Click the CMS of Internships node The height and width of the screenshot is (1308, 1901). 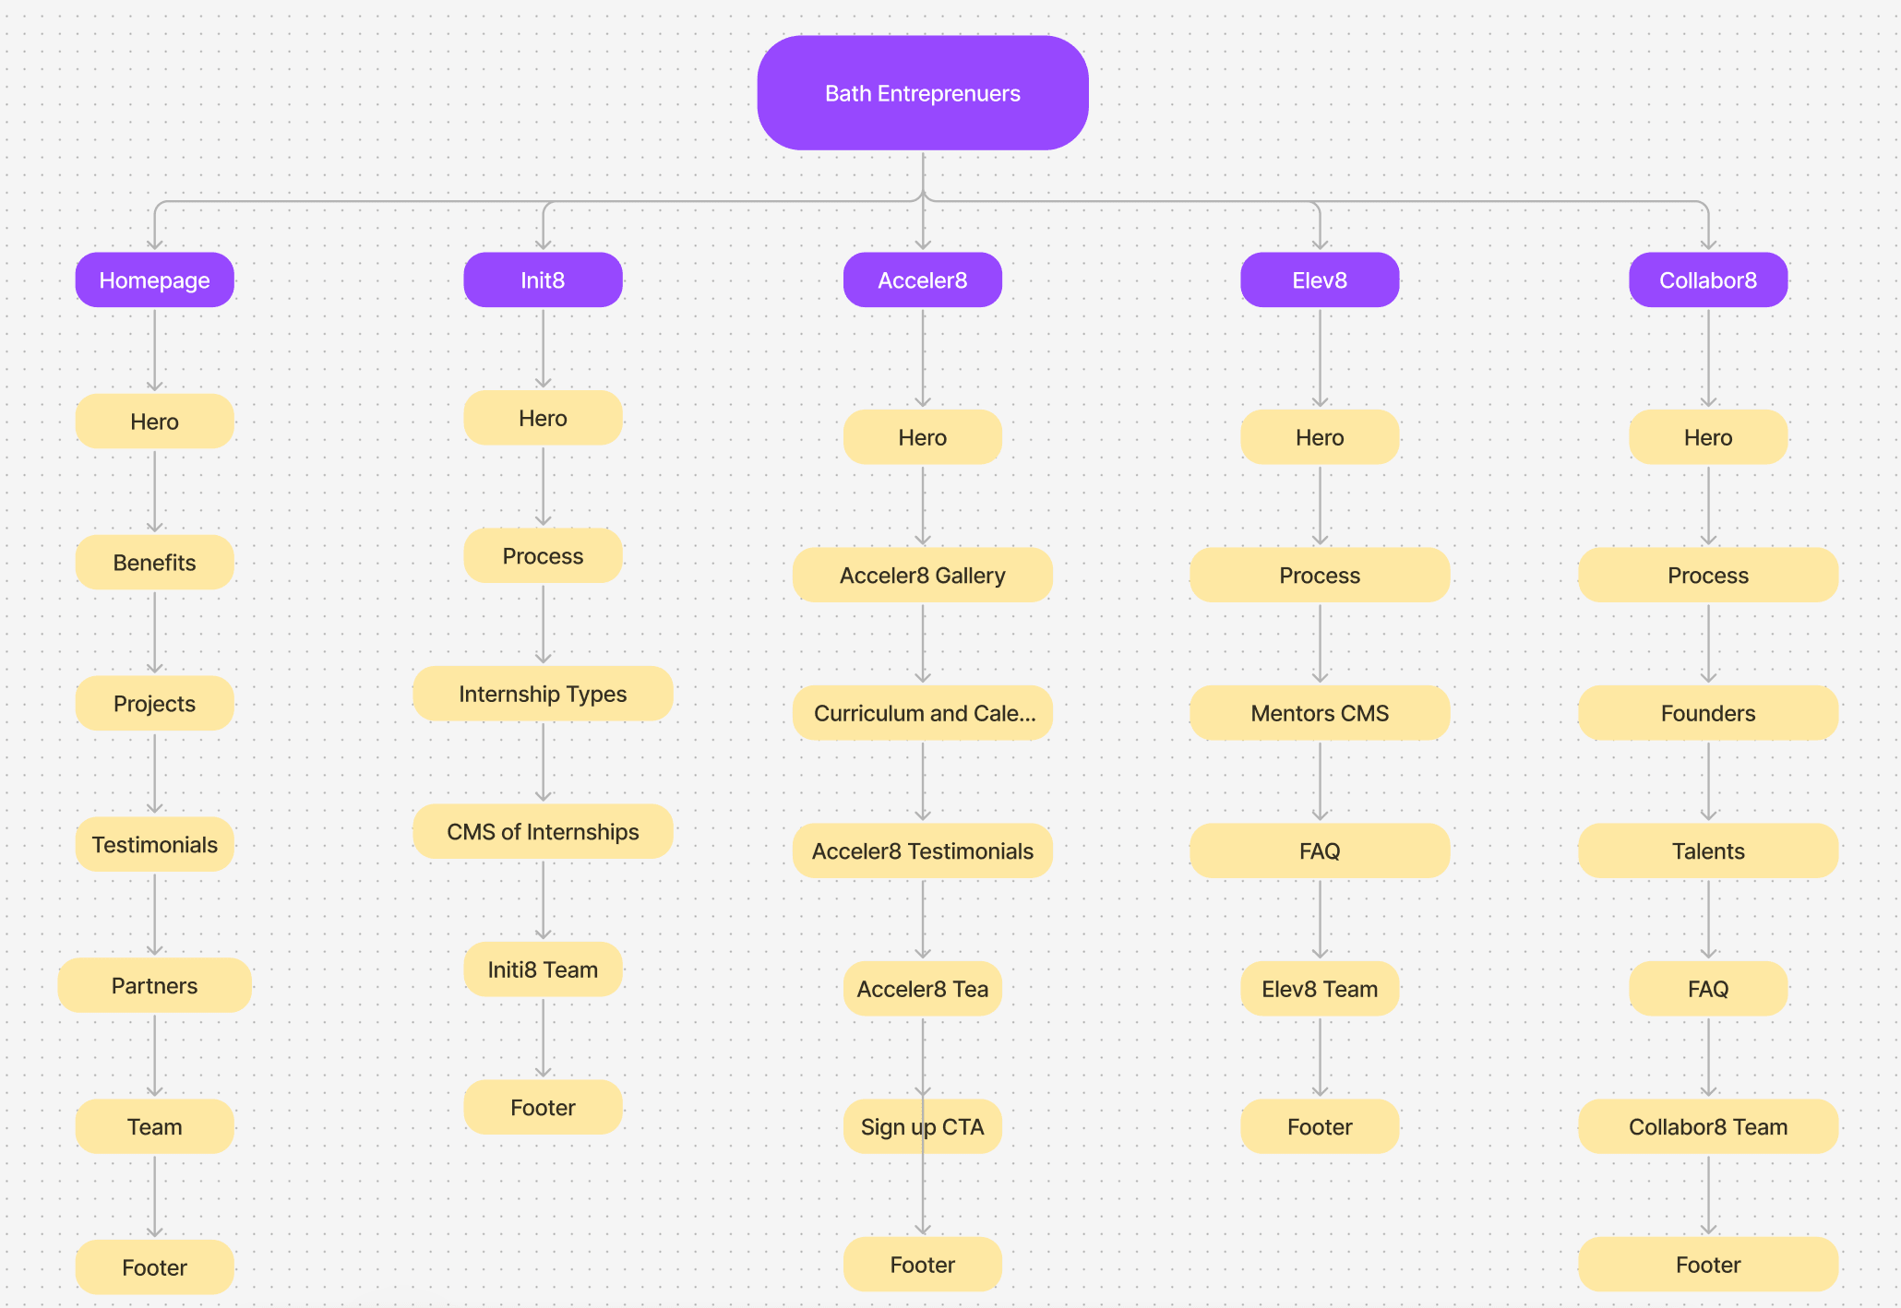543,832
